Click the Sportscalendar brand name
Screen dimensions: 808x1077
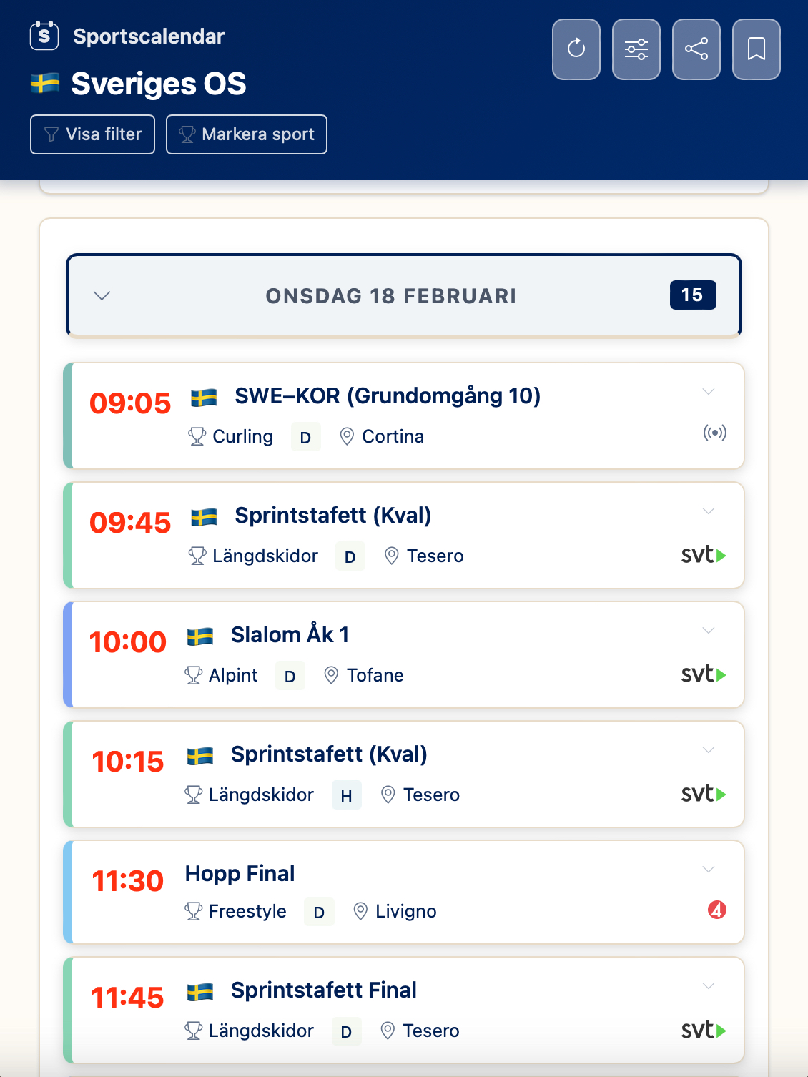pos(149,36)
